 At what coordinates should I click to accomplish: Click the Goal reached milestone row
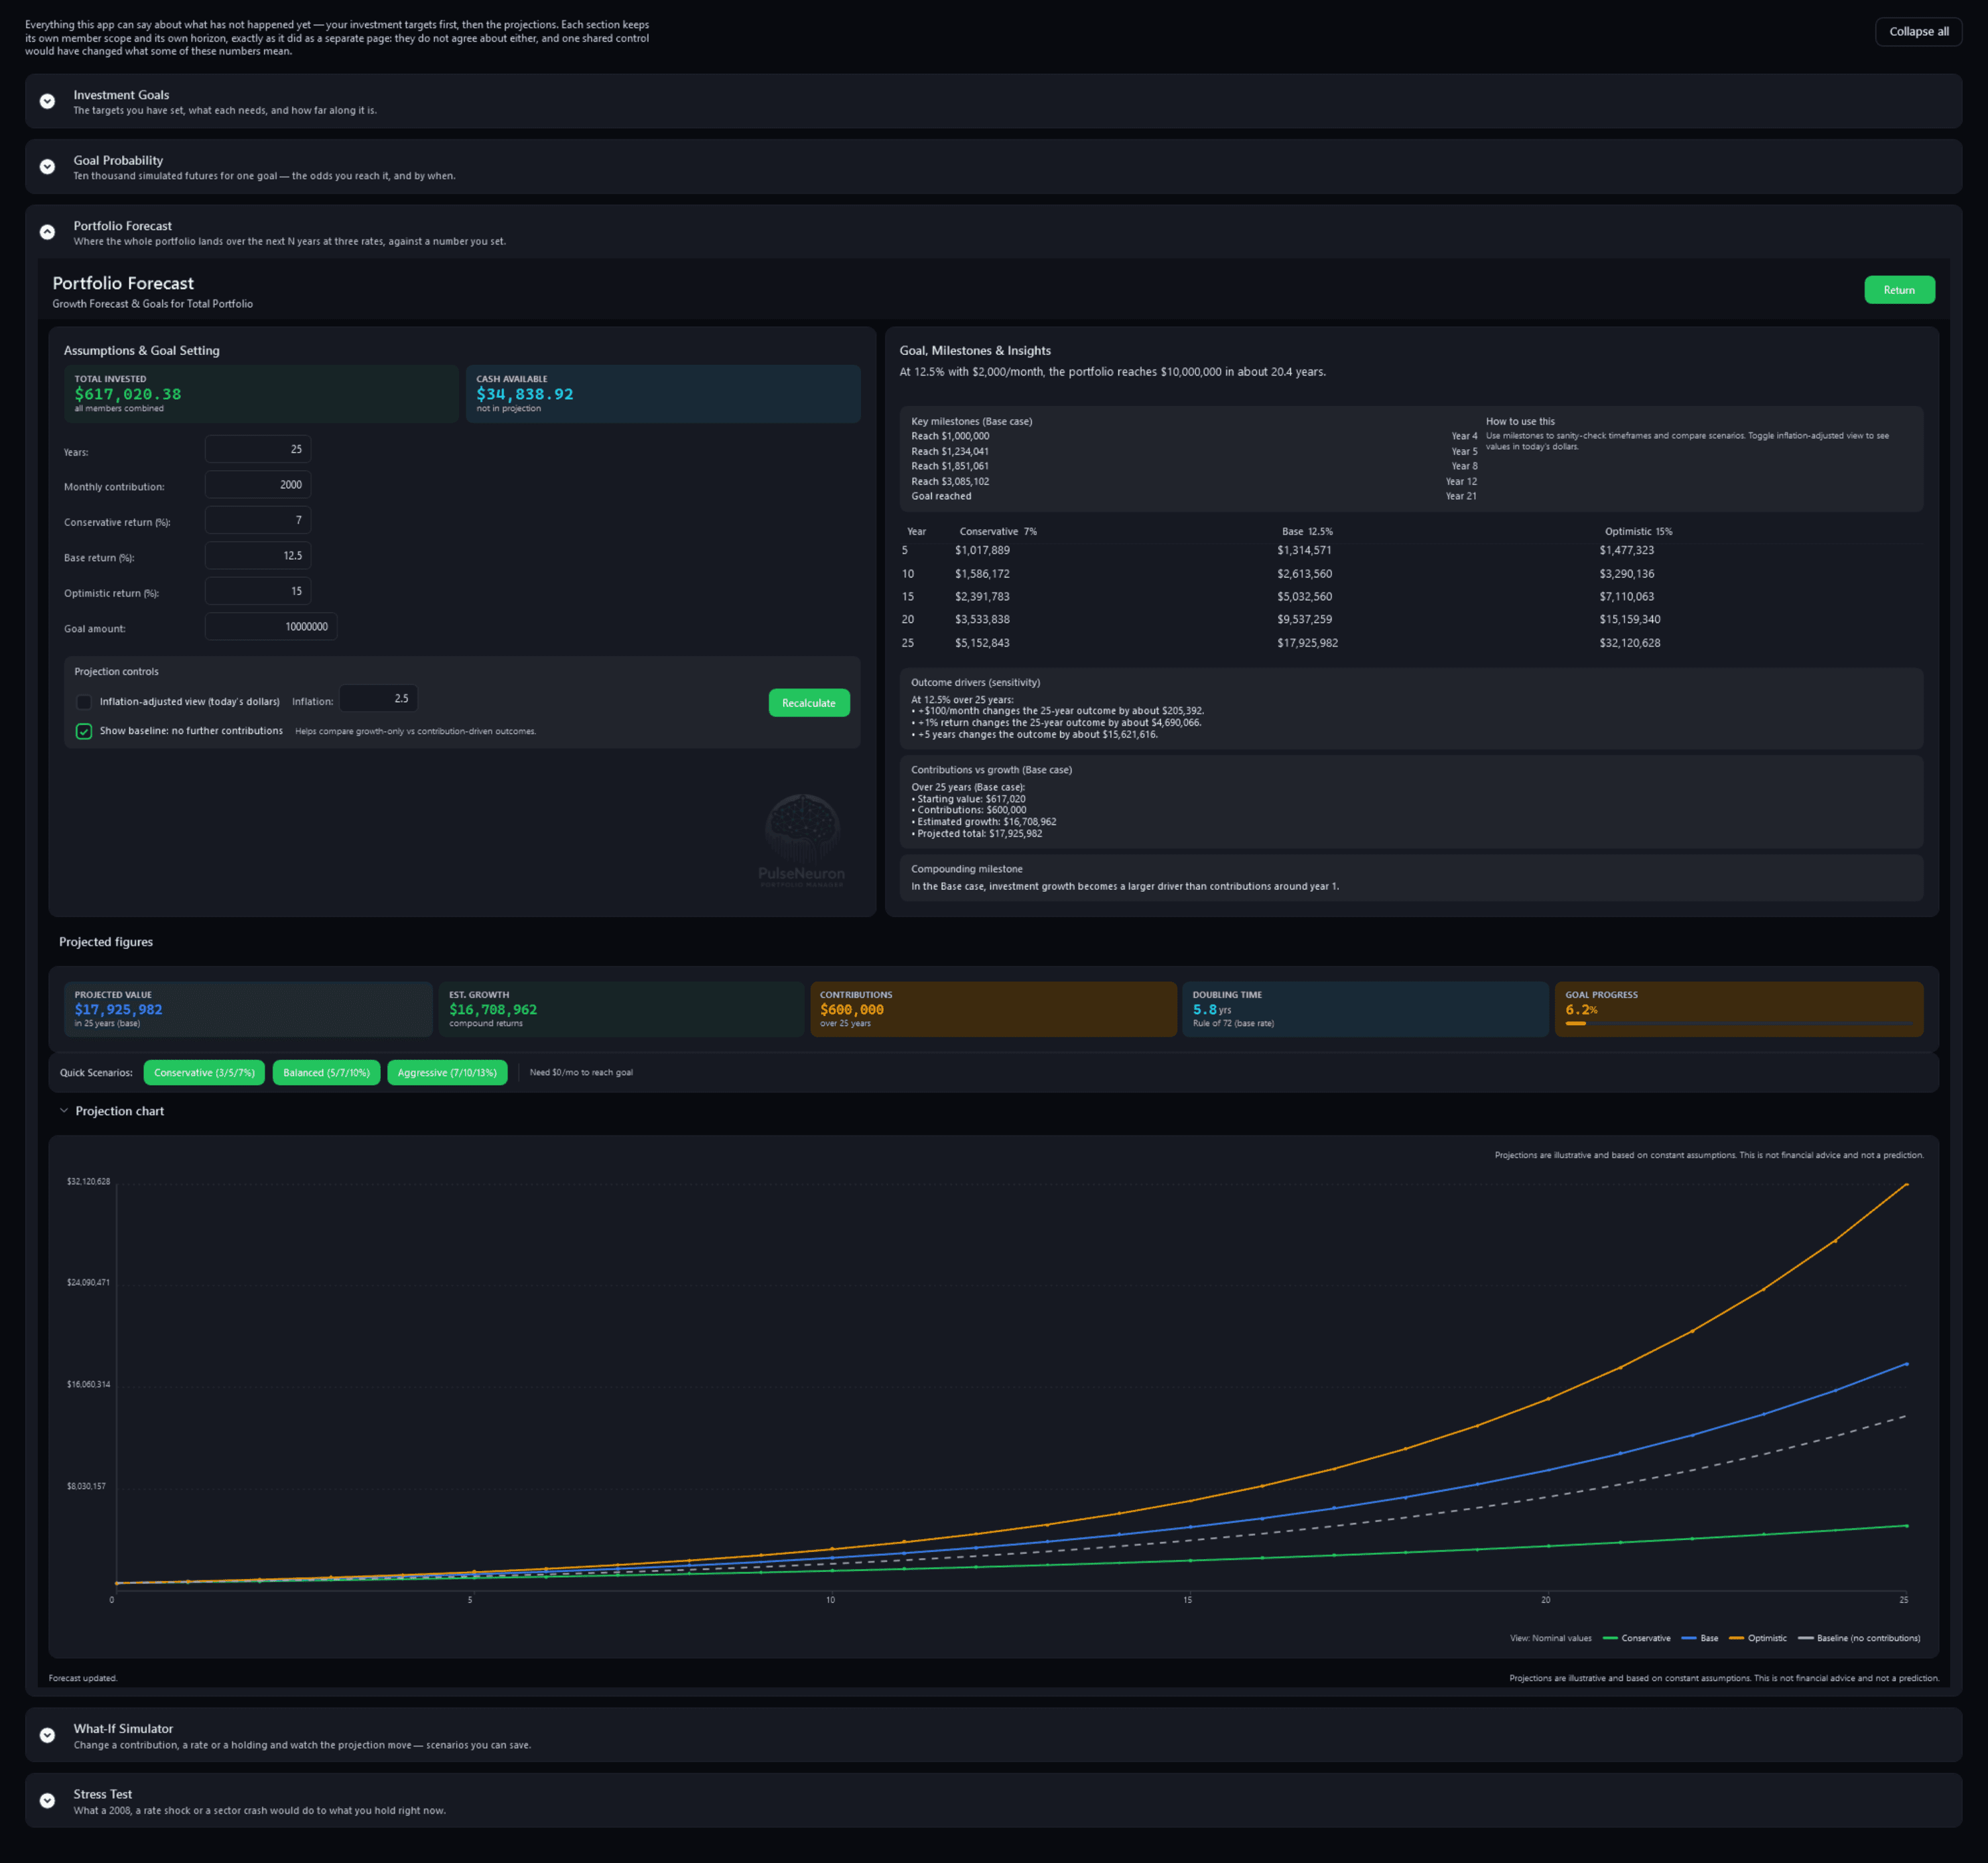pyautogui.click(x=1194, y=496)
